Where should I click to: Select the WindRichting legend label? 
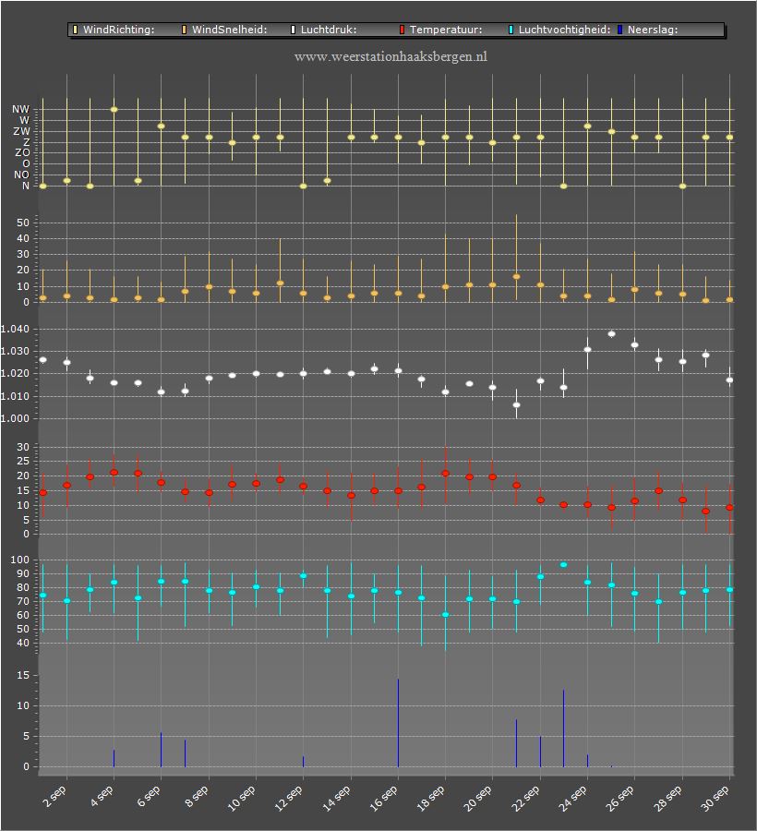[x=119, y=30]
